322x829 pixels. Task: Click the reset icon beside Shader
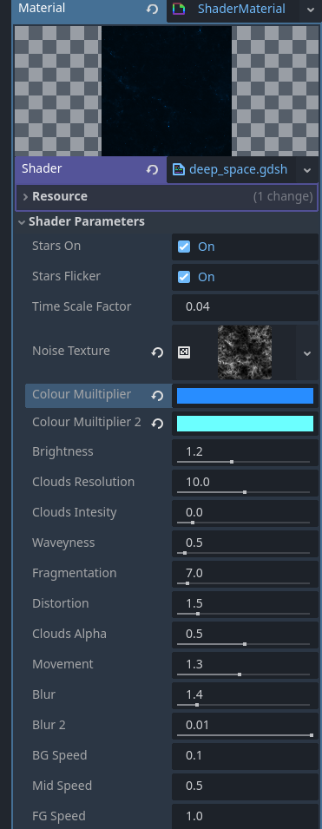pos(152,170)
